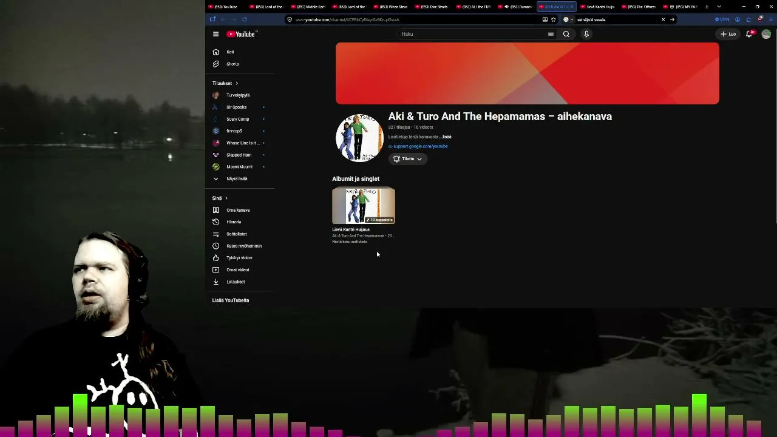Image resolution: width=777 pixels, height=437 pixels.
Task: Open a new browser tab
Action: tap(707, 7)
